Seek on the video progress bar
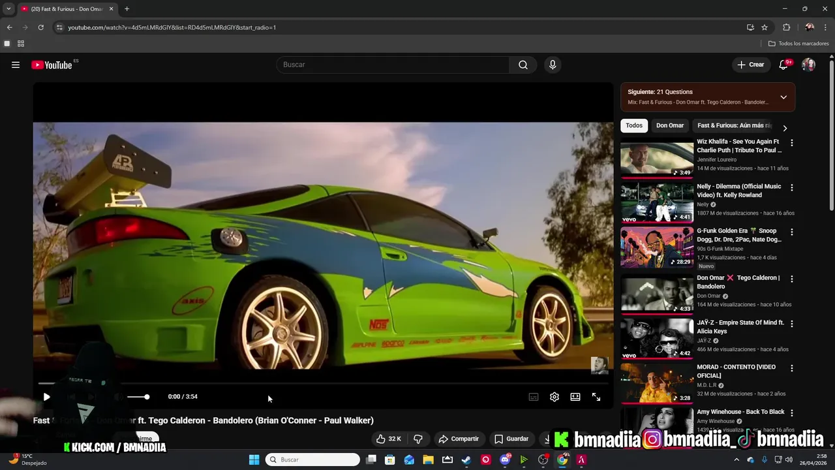 tap(323, 383)
